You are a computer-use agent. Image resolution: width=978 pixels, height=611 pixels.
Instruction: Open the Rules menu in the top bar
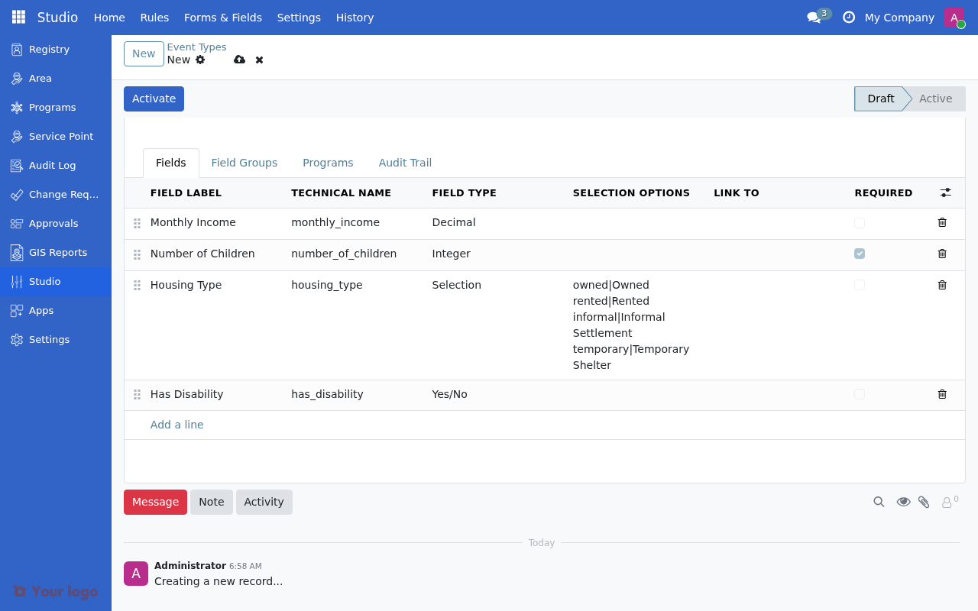point(154,17)
